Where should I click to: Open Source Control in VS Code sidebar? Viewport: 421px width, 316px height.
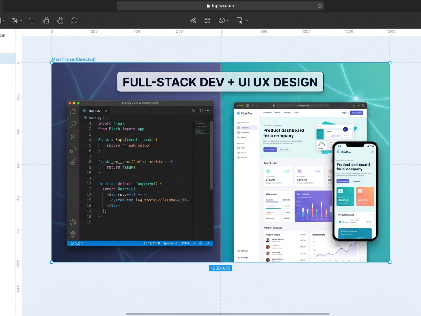(73, 137)
